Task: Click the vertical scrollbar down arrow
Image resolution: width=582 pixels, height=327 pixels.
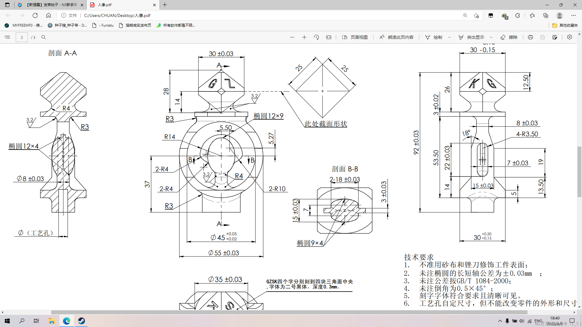Action: point(579,307)
